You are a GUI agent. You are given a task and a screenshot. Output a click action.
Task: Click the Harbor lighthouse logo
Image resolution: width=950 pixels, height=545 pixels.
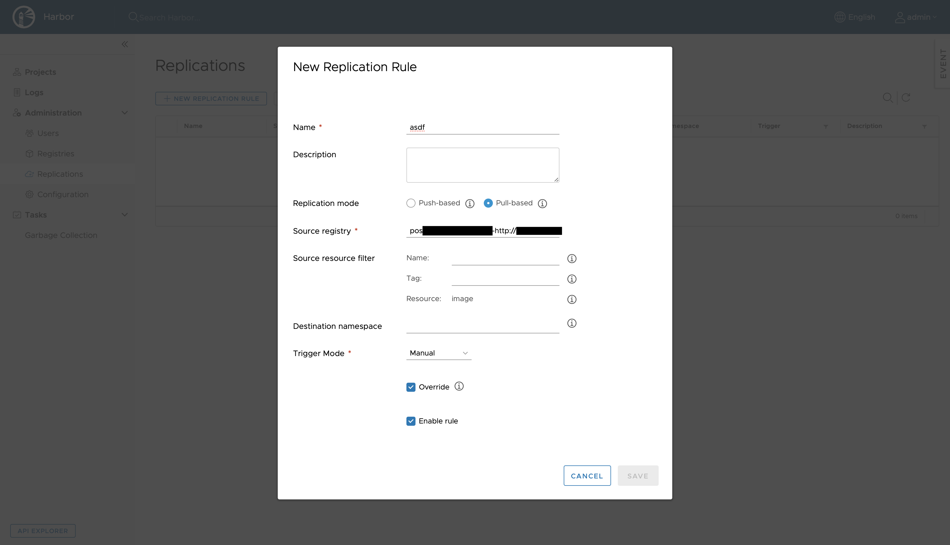pos(24,16)
